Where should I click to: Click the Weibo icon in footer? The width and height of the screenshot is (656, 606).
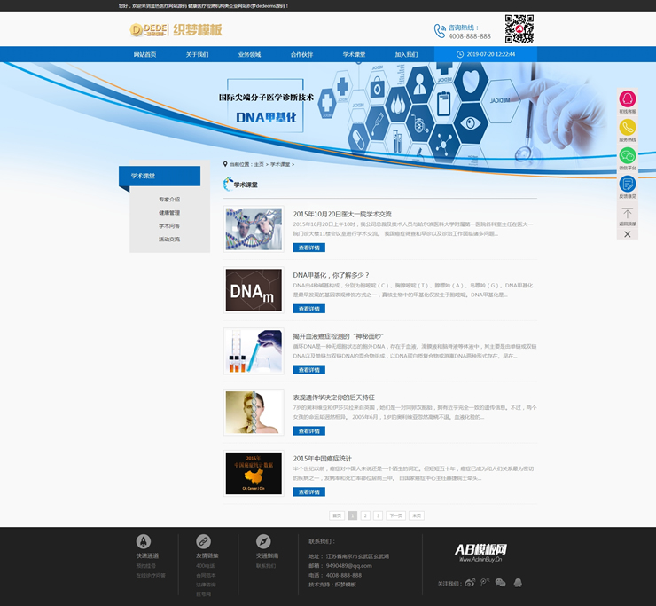coord(471,582)
